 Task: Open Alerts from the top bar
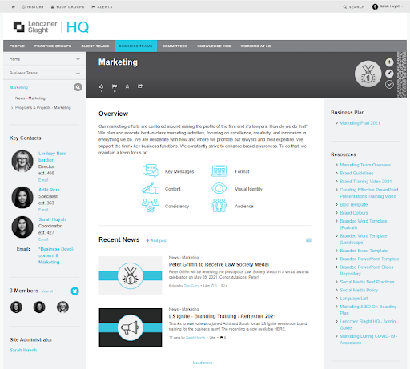click(x=102, y=7)
